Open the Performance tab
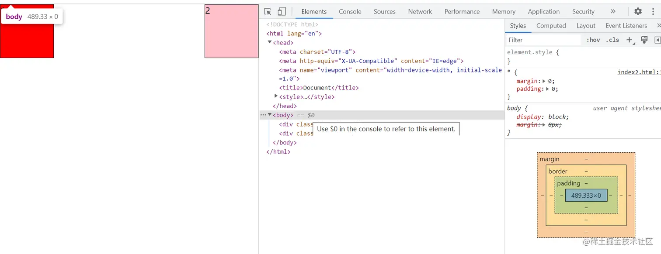 click(x=462, y=12)
